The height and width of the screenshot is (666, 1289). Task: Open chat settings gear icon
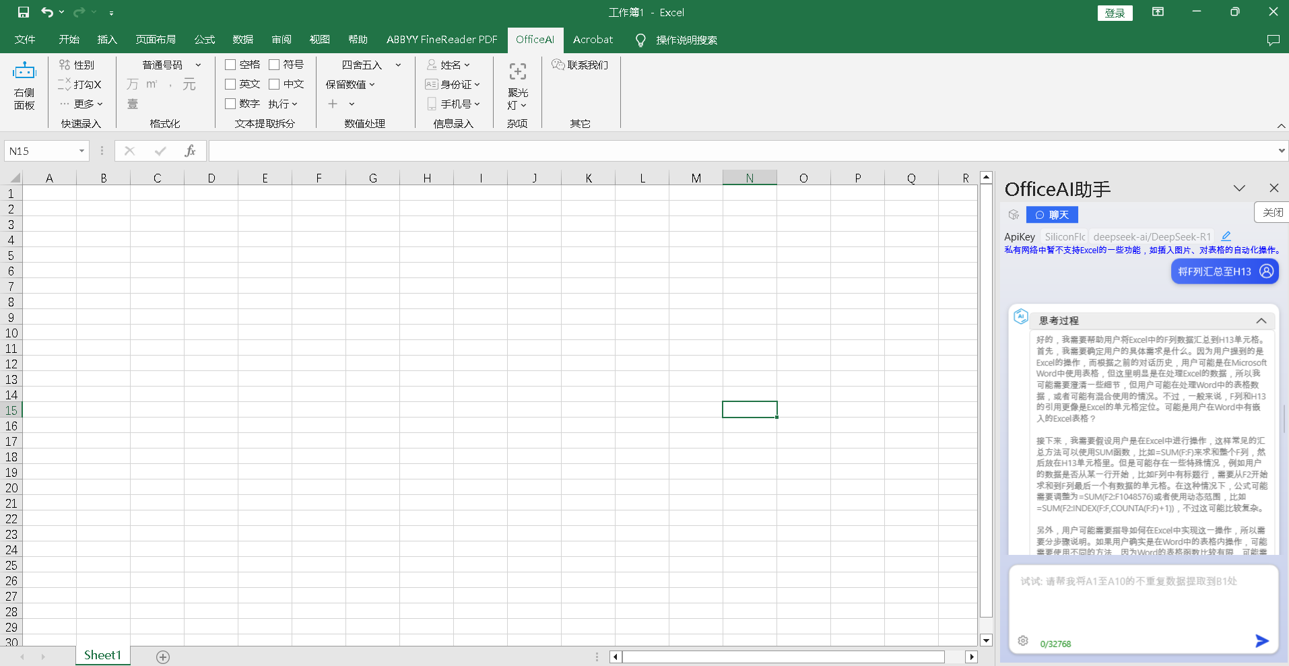pos(1023,640)
